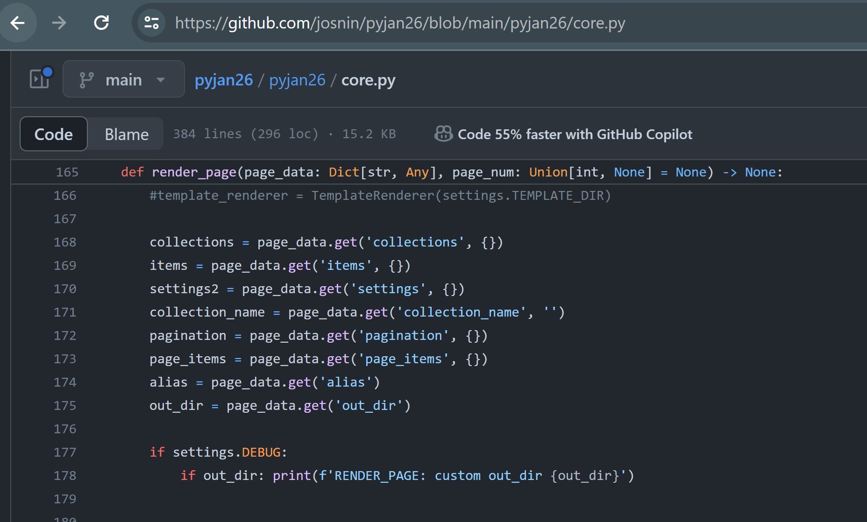Select line number 172
867x522 pixels.
click(65, 336)
